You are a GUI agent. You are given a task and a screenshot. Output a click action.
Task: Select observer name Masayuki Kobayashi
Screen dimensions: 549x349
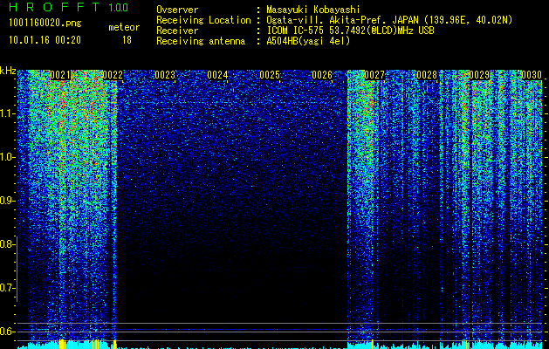click(x=313, y=10)
